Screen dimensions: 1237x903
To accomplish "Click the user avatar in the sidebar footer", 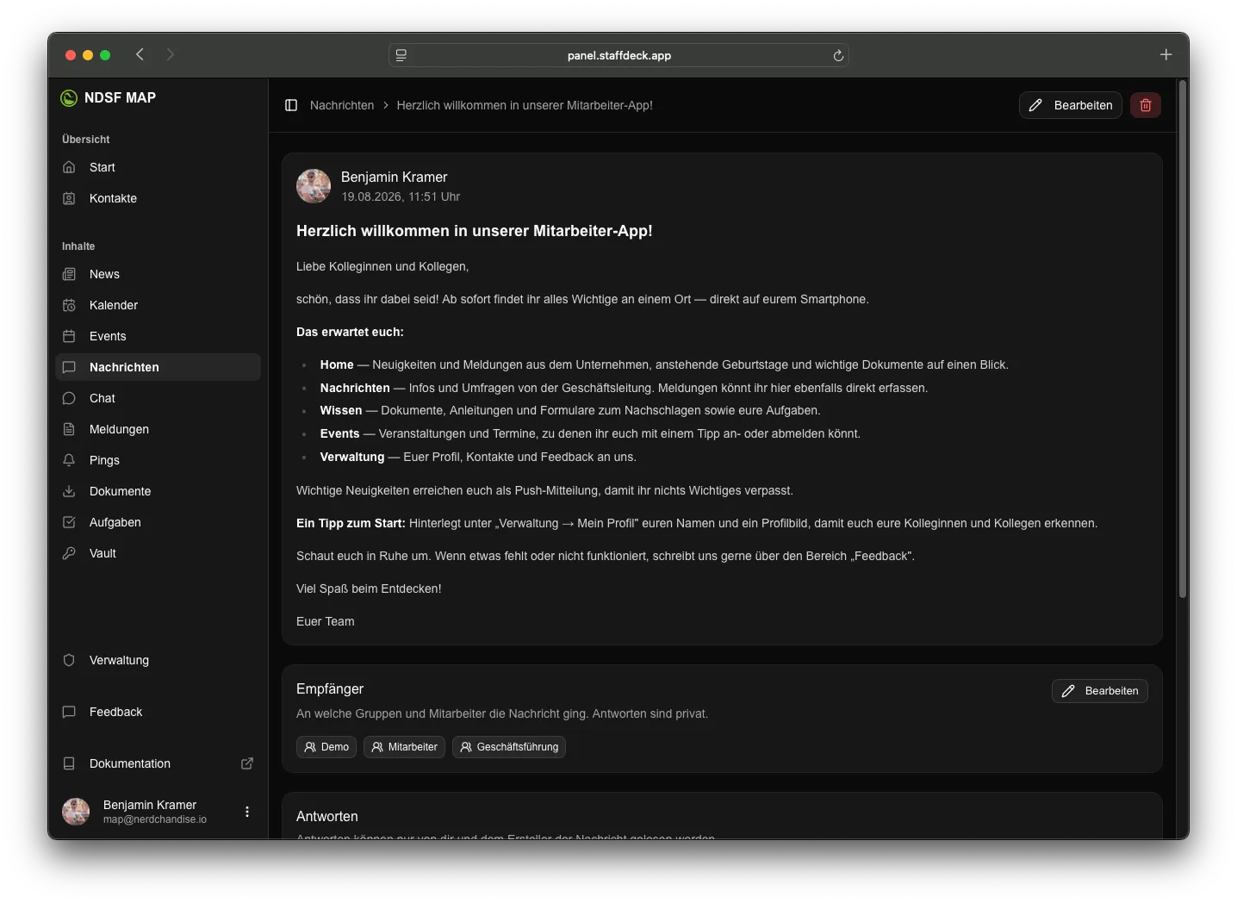I will point(76,812).
